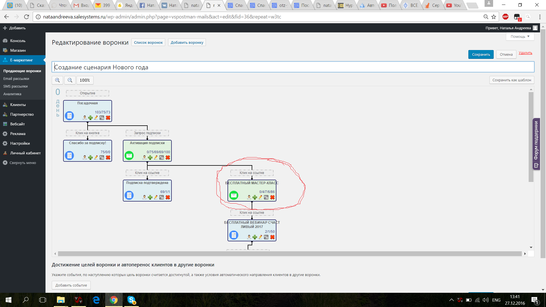Click the zoom in magnifier button

click(x=57, y=80)
